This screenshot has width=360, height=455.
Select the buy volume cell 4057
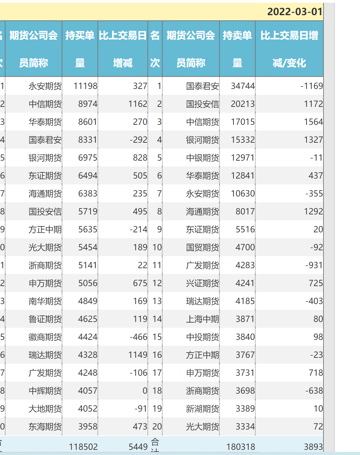80,391
